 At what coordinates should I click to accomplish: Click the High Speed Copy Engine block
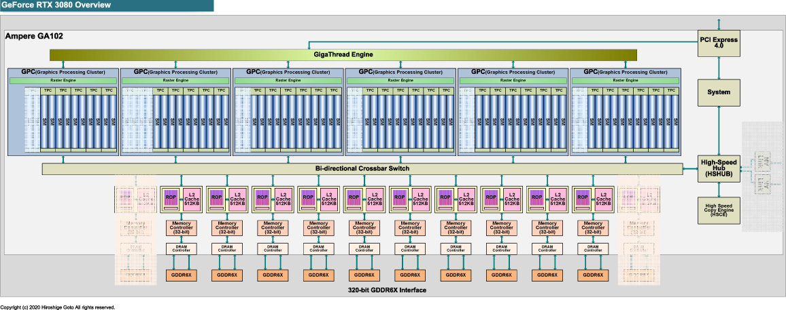719,210
